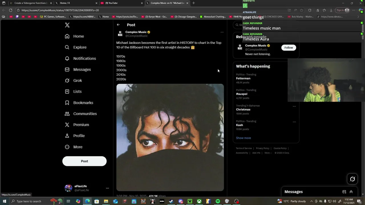Open Steam on taskbar

click(171, 201)
